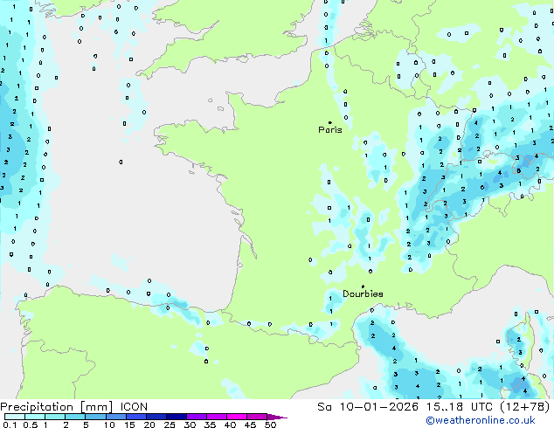Image resolution: width=554 pixels, height=428 pixels.
Task: Pick the 15–20 mm blue legend swatch
Action: pyautogui.click(x=135, y=417)
